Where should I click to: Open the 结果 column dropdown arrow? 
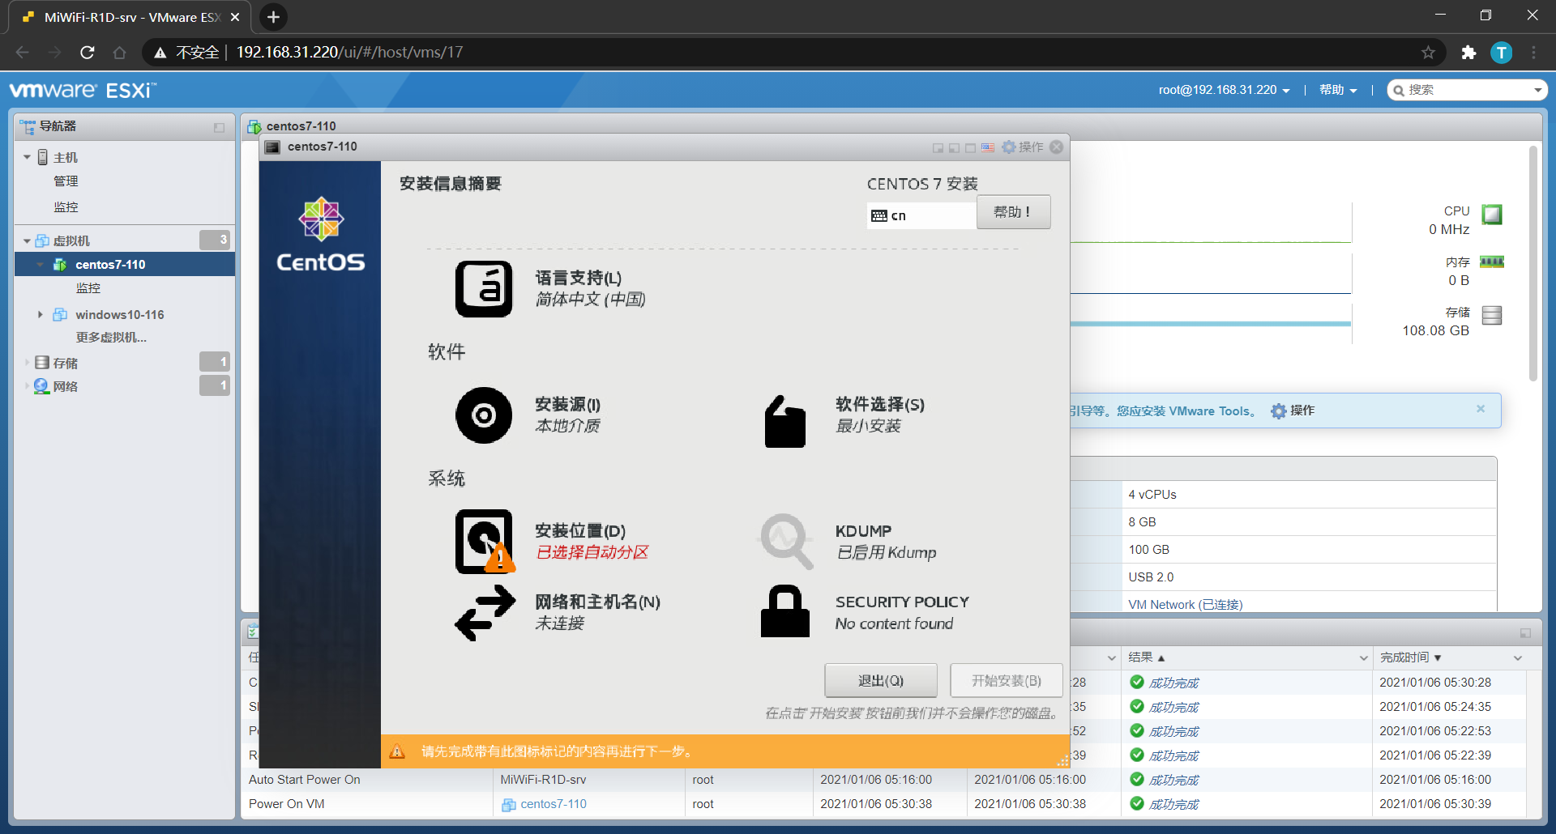coord(1364,658)
